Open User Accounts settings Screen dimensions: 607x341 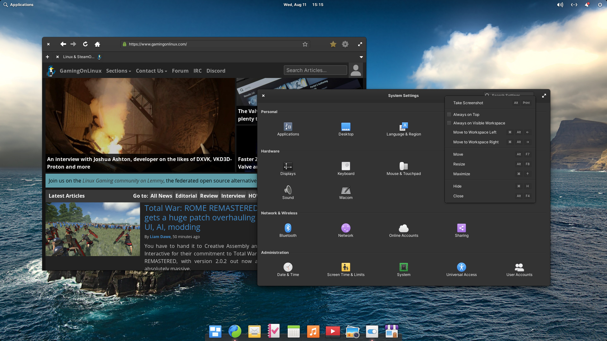(519, 270)
